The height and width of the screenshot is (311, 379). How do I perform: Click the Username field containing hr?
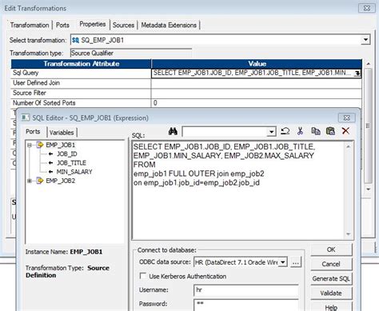pos(246,290)
